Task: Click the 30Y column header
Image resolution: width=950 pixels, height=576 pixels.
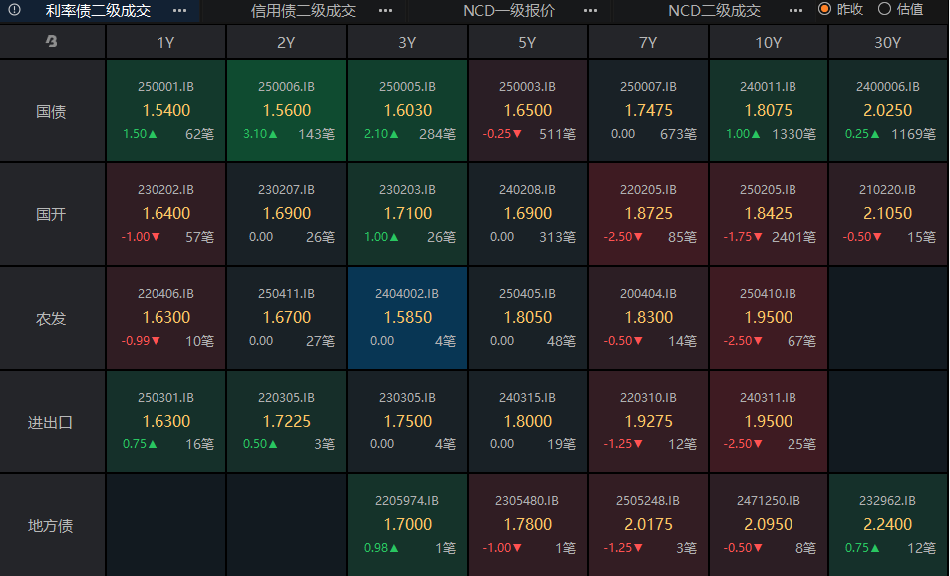Action: coord(887,42)
